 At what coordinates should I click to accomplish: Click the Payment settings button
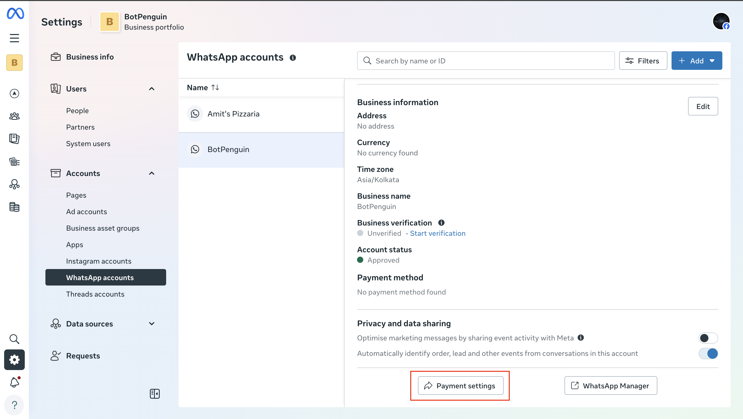pos(461,386)
